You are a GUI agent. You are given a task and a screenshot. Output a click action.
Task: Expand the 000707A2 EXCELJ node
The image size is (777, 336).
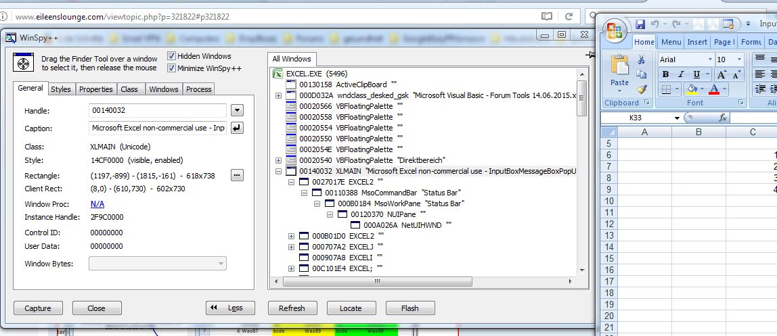(291, 247)
